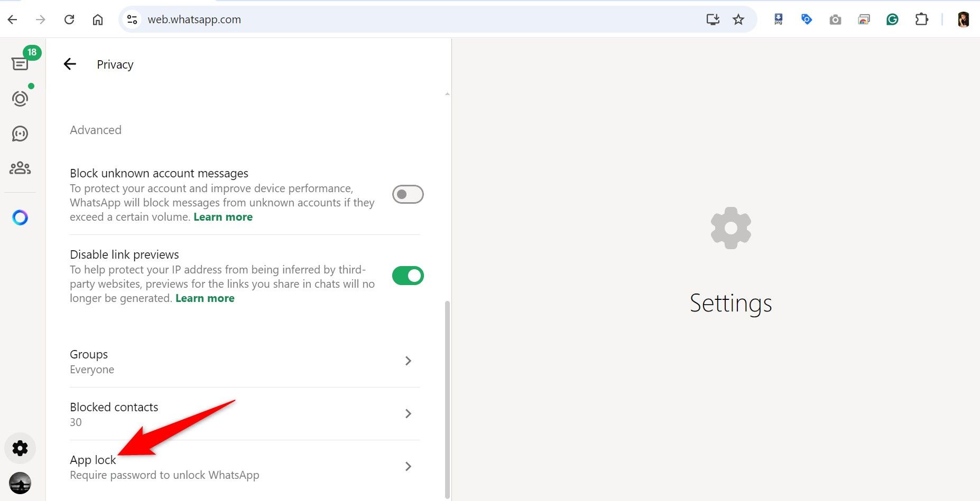980x501 pixels.
Task: Reload the web.whatsapp.com page
Action: 69,20
